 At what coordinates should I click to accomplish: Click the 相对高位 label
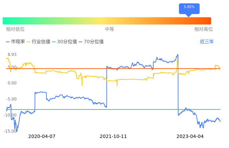[204, 29]
